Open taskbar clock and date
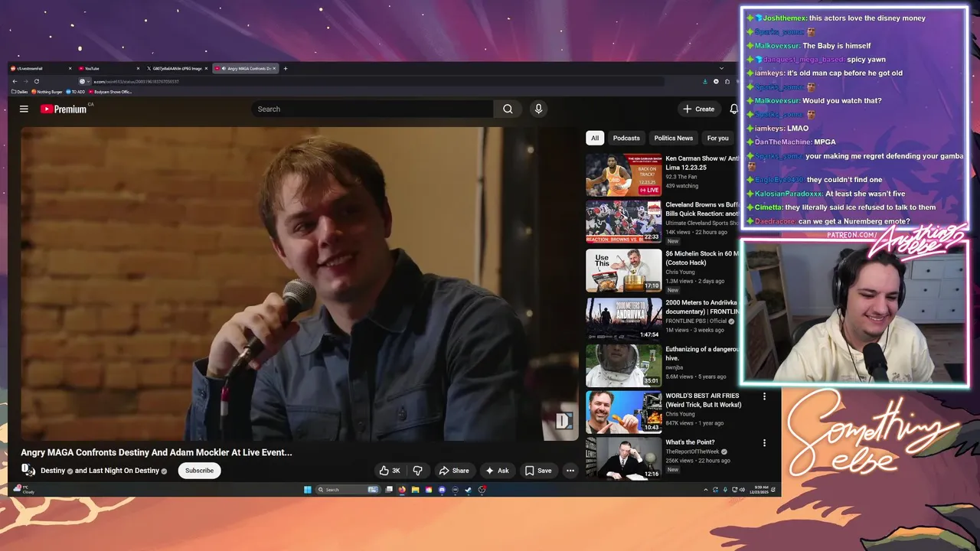 (760, 490)
